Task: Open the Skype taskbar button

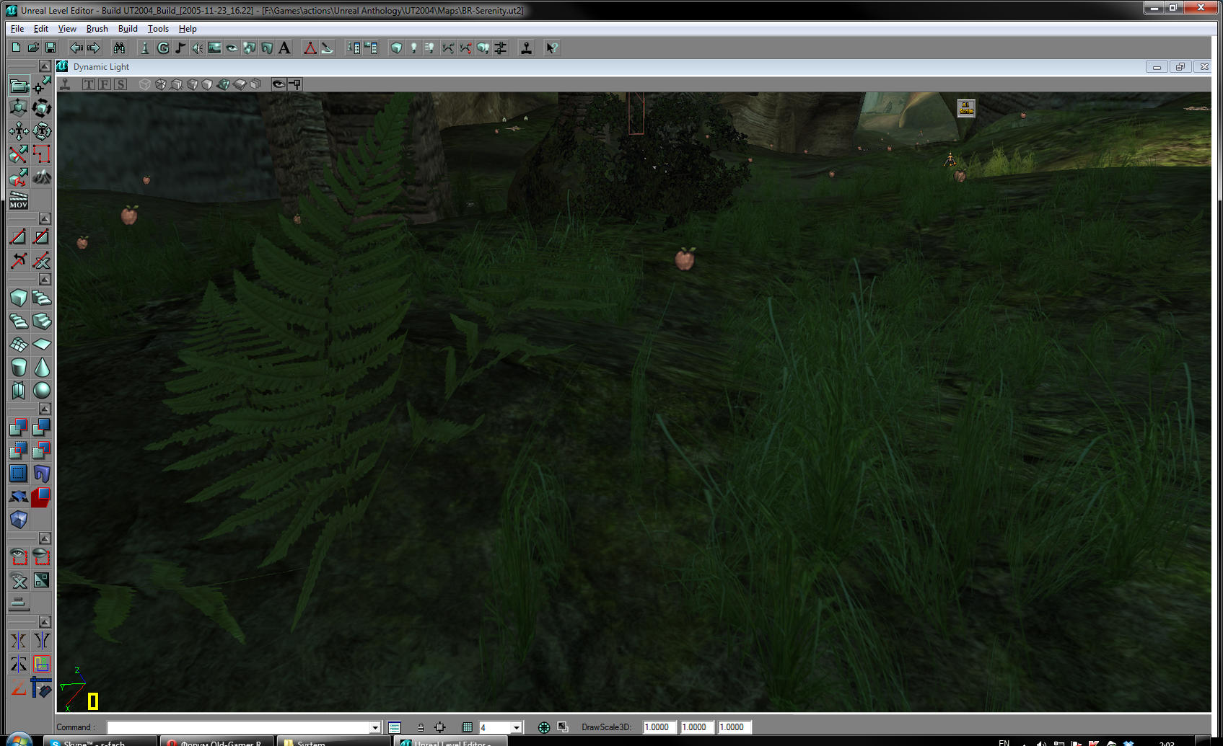Action: [100, 741]
